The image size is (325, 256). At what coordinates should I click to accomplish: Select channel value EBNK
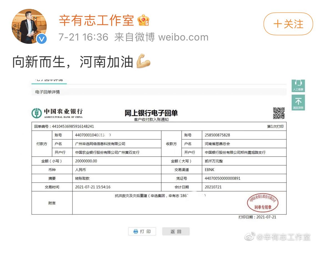209,170
